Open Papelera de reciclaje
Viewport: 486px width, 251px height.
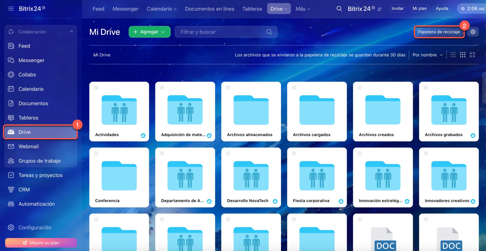[x=439, y=32]
